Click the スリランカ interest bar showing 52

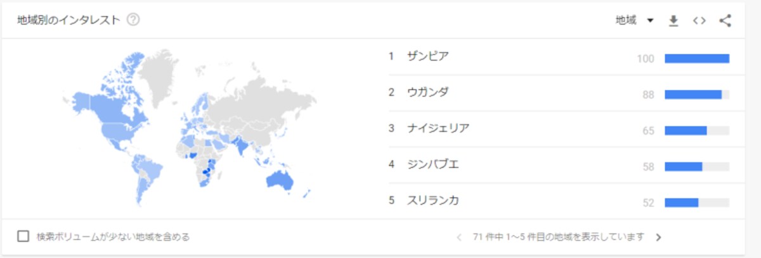click(x=697, y=203)
